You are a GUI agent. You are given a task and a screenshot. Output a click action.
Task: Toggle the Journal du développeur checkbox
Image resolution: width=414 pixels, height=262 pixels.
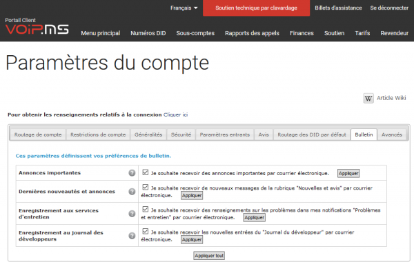coord(145,231)
